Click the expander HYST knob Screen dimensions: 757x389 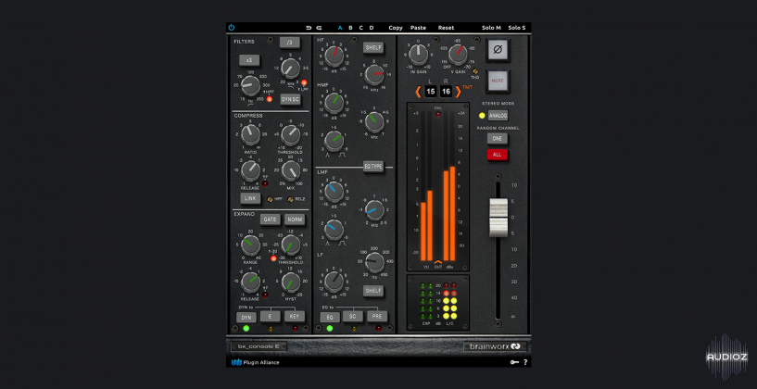tap(290, 282)
